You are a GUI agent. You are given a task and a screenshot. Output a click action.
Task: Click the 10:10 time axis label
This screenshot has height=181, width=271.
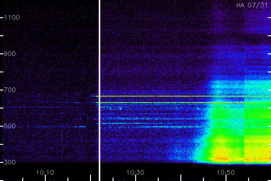(x=45, y=173)
